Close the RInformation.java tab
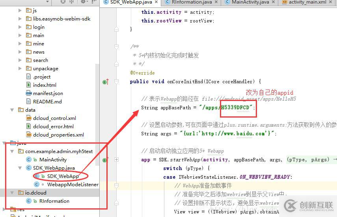 pos(216,2)
